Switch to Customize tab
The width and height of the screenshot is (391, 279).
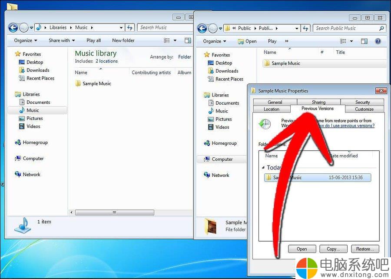364,109
